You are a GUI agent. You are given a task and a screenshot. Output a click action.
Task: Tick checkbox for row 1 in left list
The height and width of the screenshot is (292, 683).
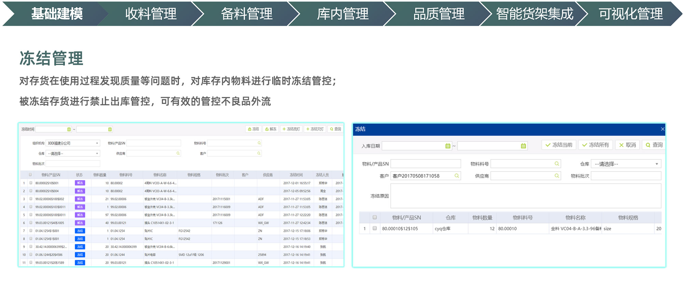(31, 183)
